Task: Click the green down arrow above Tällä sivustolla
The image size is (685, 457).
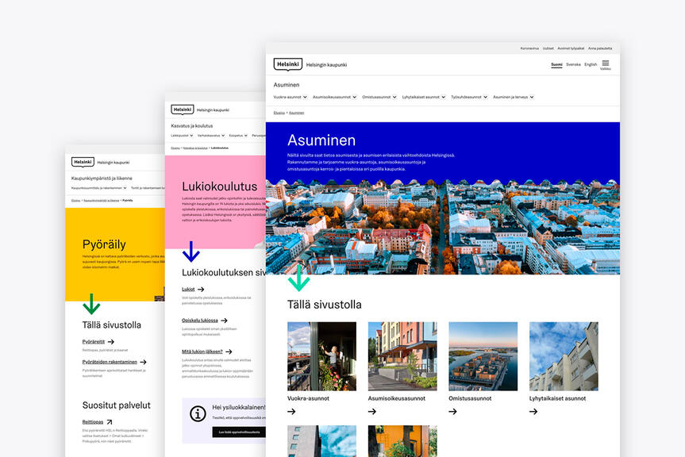Action: pos(298,278)
